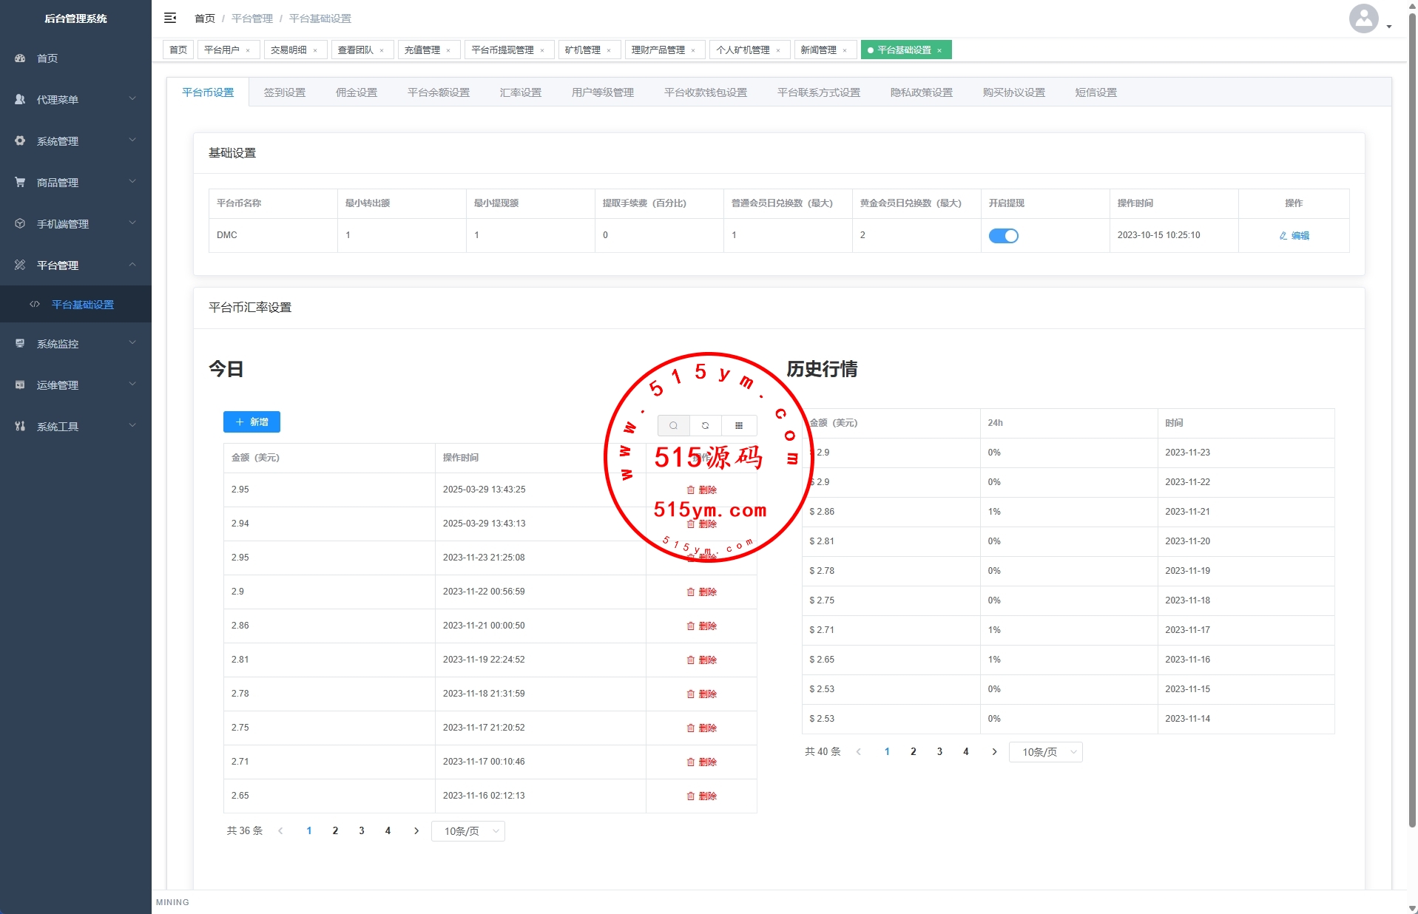Switch to the 签到设置 tab
1418x914 pixels.
pos(285,92)
